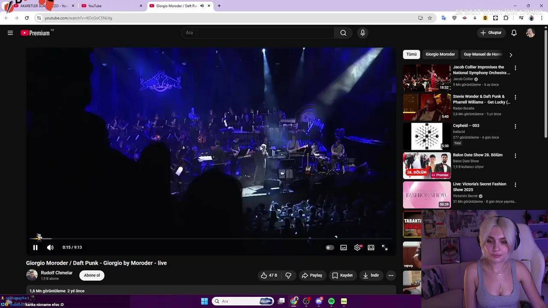Open more actions three-dot menu under video
The image size is (548, 308).
tap(391, 275)
